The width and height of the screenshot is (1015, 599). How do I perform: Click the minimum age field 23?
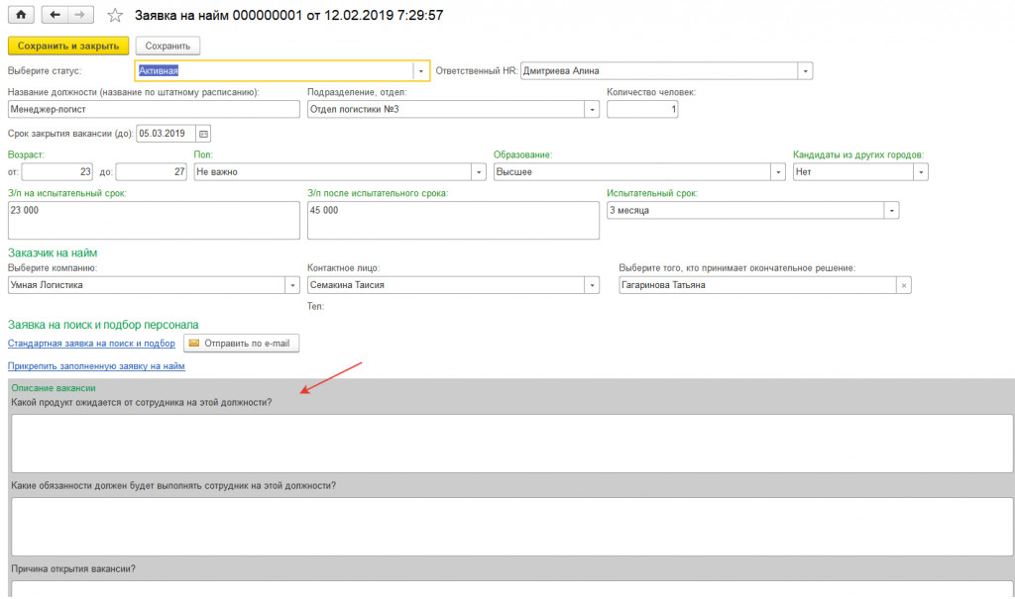pyautogui.click(x=57, y=172)
